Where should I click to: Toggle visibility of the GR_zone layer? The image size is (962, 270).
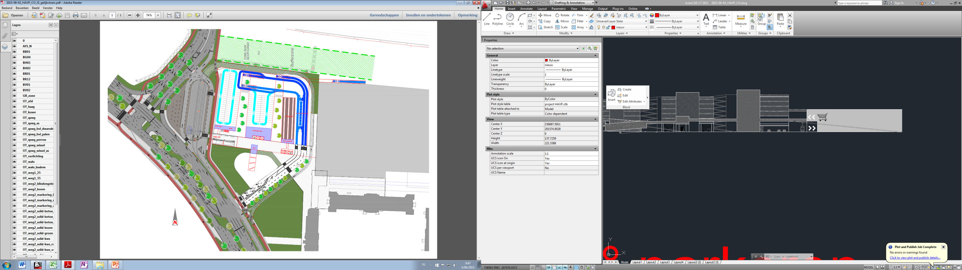point(15,96)
